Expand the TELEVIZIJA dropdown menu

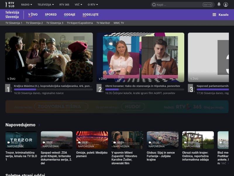46,5
